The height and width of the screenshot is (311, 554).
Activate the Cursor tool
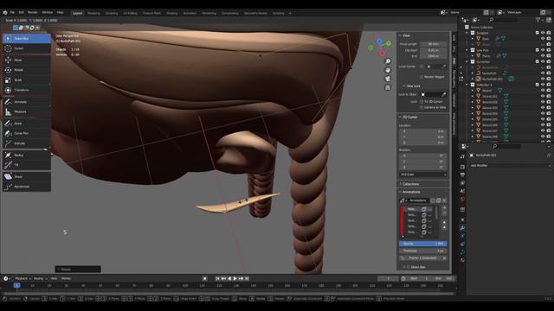point(27,48)
